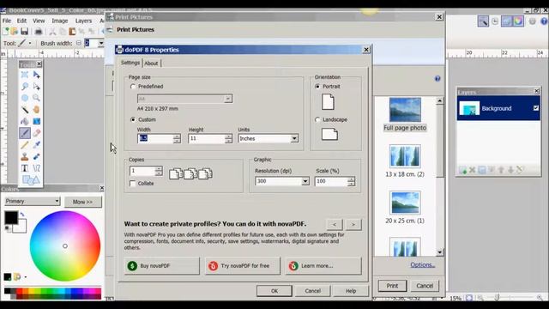
Task: Click the help question mark in Print Pictures
Action: click(437, 78)
